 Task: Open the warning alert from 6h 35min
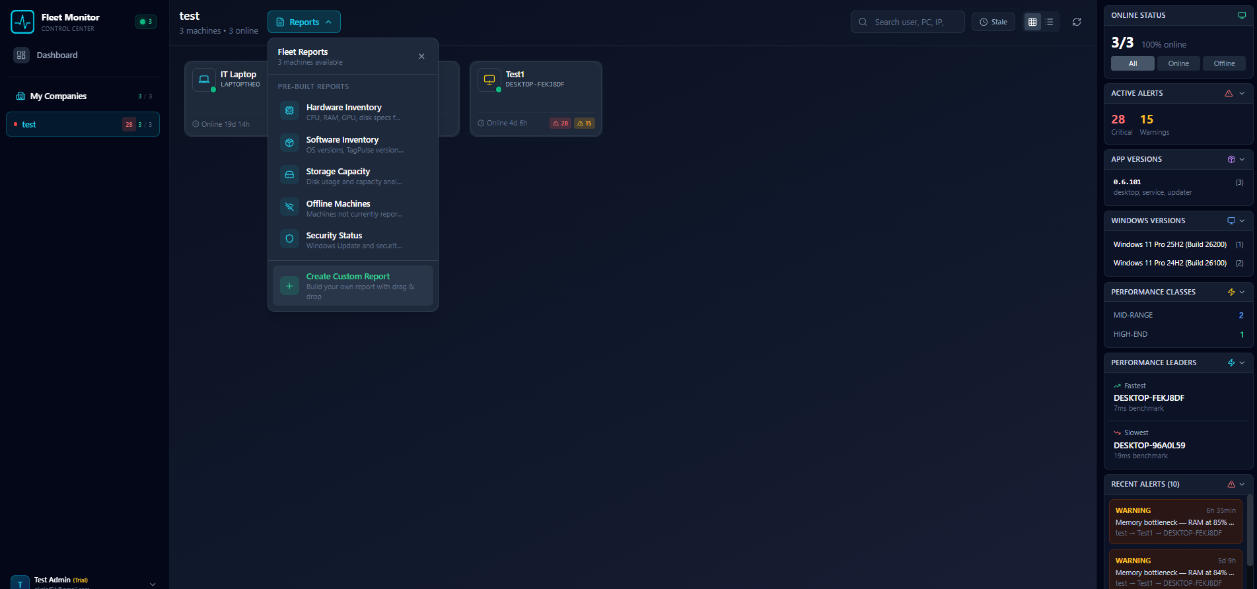click(x=1175, y=522)
